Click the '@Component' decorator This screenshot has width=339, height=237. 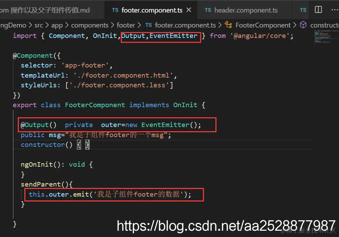click(x=32, y=56)
